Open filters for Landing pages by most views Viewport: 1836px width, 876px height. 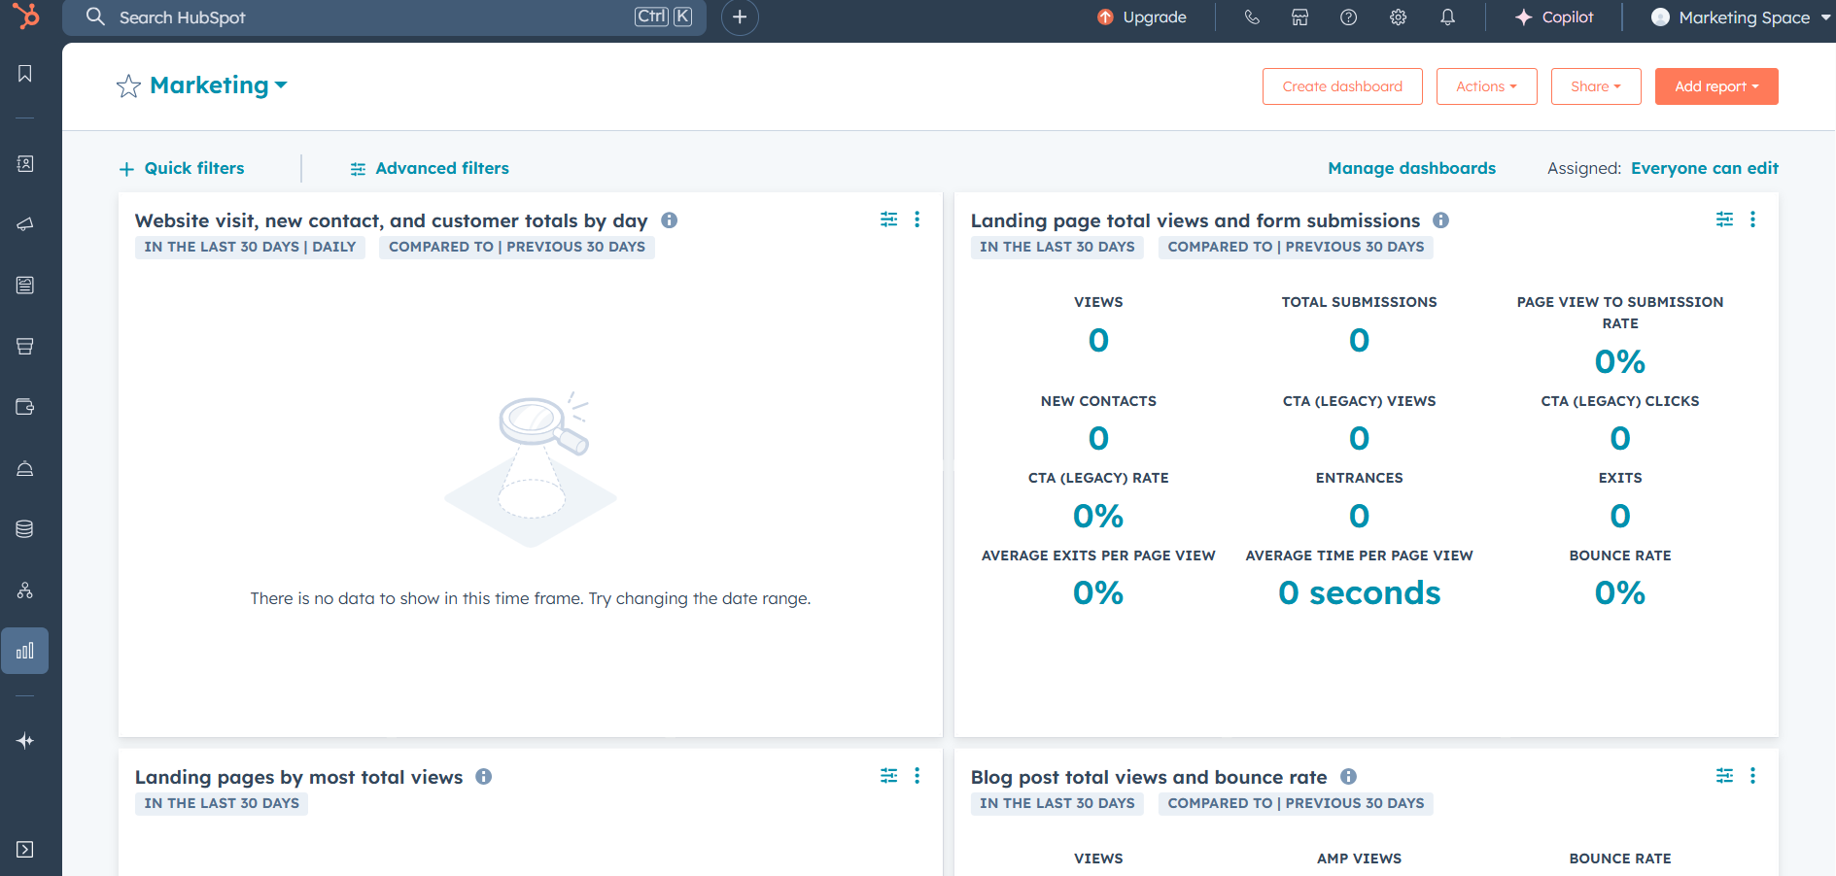(888, 776)
